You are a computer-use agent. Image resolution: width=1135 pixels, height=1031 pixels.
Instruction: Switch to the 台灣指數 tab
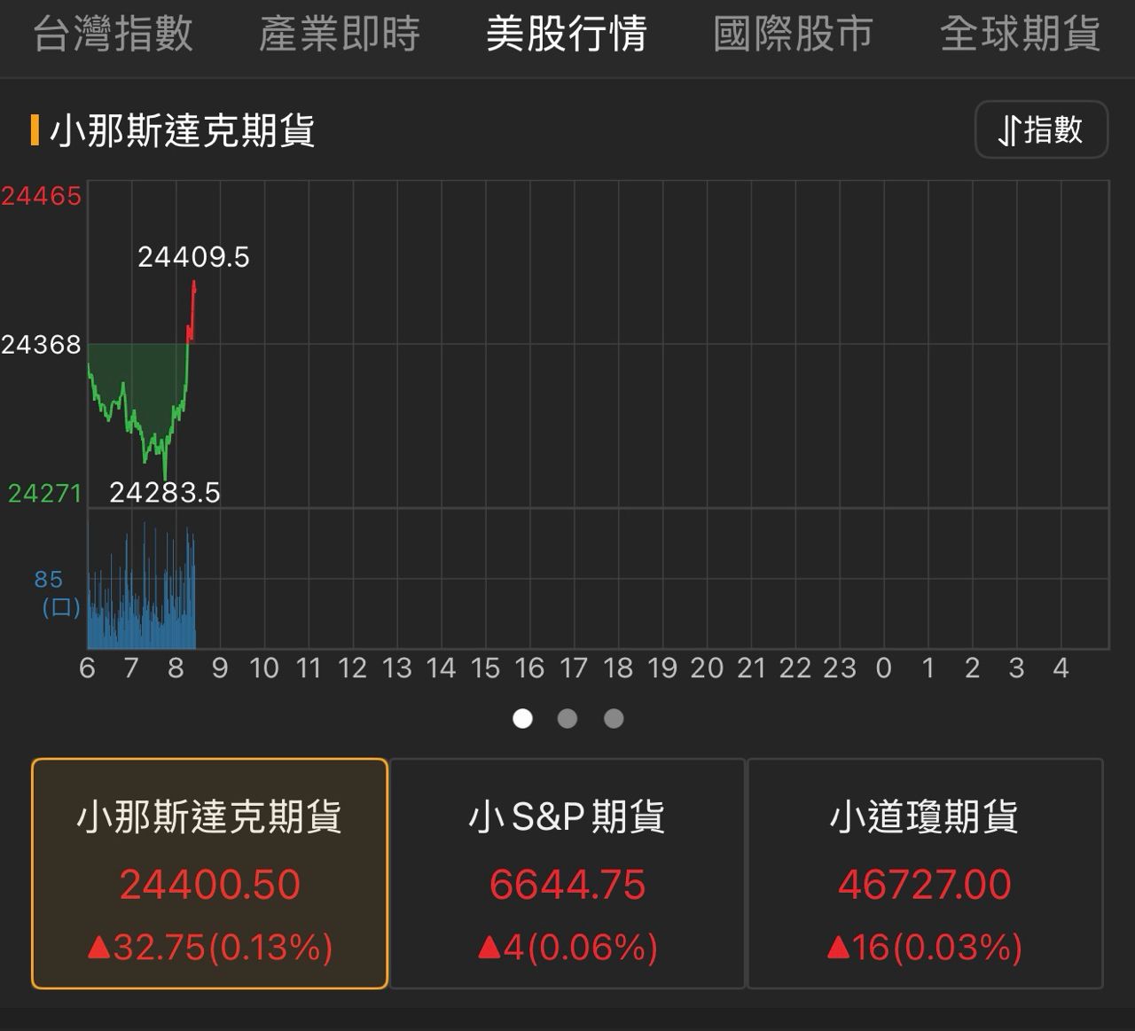point(113,35)
